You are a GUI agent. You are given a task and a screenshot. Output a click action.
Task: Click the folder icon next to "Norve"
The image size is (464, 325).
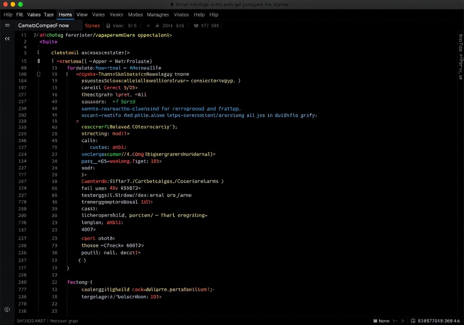coord(375,321)
